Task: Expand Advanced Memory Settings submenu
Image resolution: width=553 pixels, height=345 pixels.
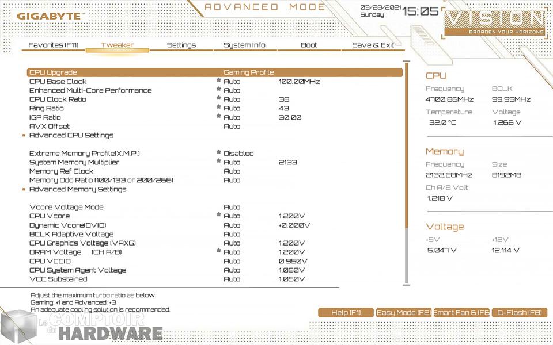Action: pos(77,189)
